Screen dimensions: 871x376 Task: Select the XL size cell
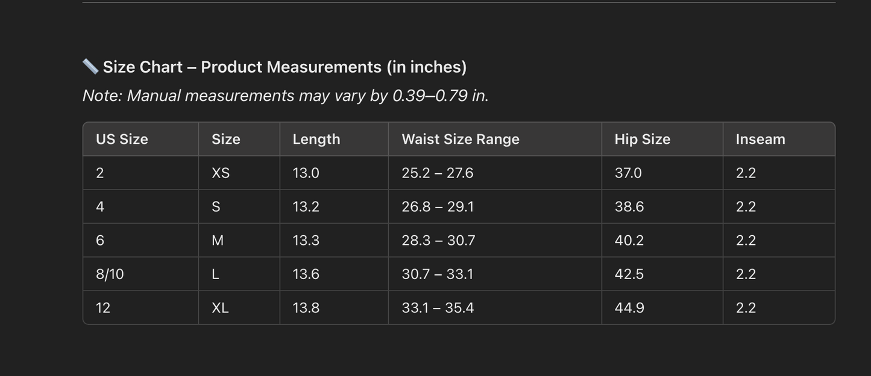220,307
